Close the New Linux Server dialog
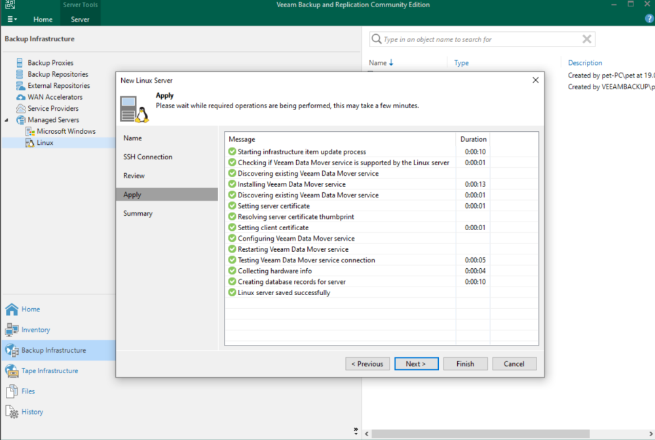The height and width of the screenshot is (440, 655). pos(536,80)
